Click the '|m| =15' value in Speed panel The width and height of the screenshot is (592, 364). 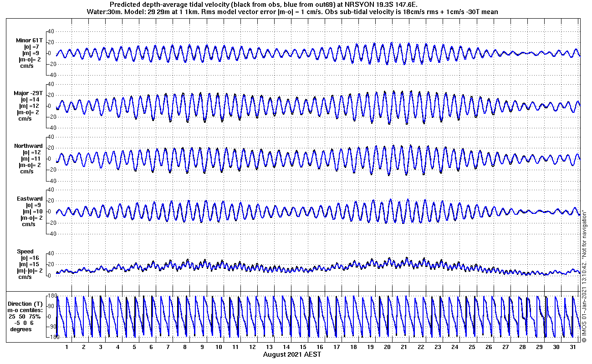click(31, 264)
